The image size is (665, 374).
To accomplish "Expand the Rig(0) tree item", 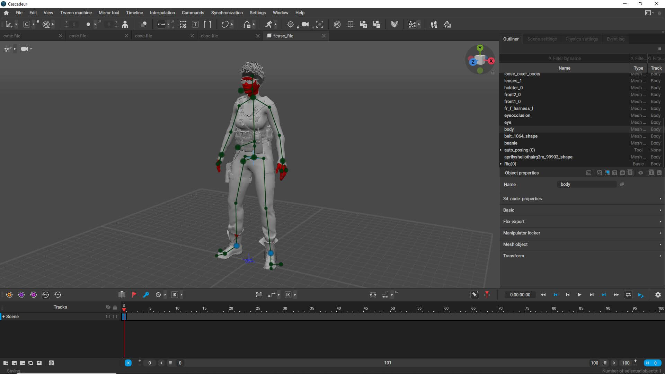I will tap(501, 164).
